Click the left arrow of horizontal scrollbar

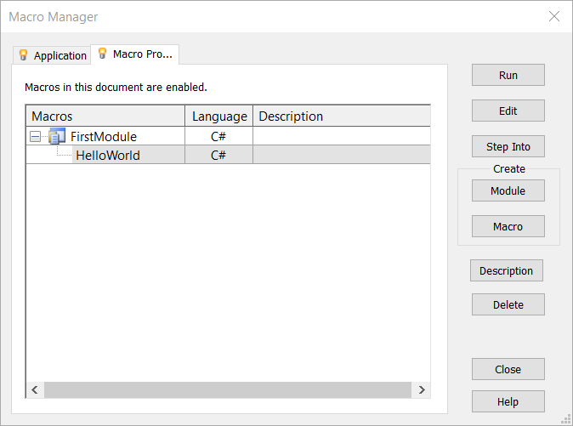[35, 389]
